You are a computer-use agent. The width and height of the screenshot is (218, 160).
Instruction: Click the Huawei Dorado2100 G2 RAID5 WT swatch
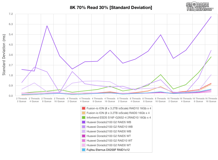click(x=84, y=136)
